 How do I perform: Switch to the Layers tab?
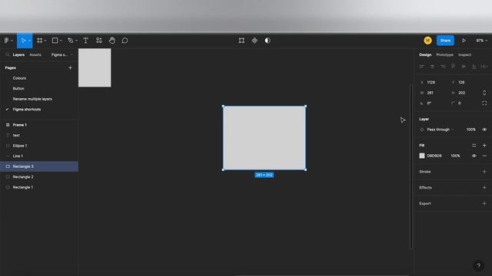(x=18, y=54)
